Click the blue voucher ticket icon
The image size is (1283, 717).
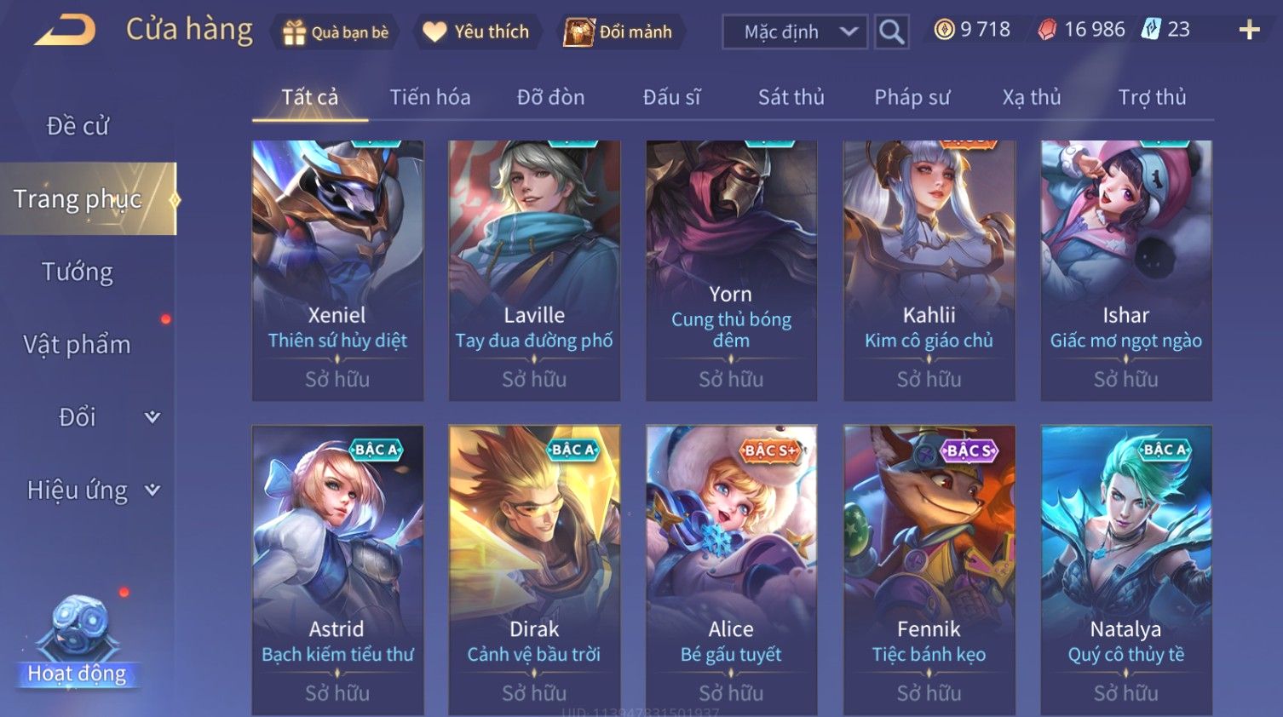[x=1151, y=30]
